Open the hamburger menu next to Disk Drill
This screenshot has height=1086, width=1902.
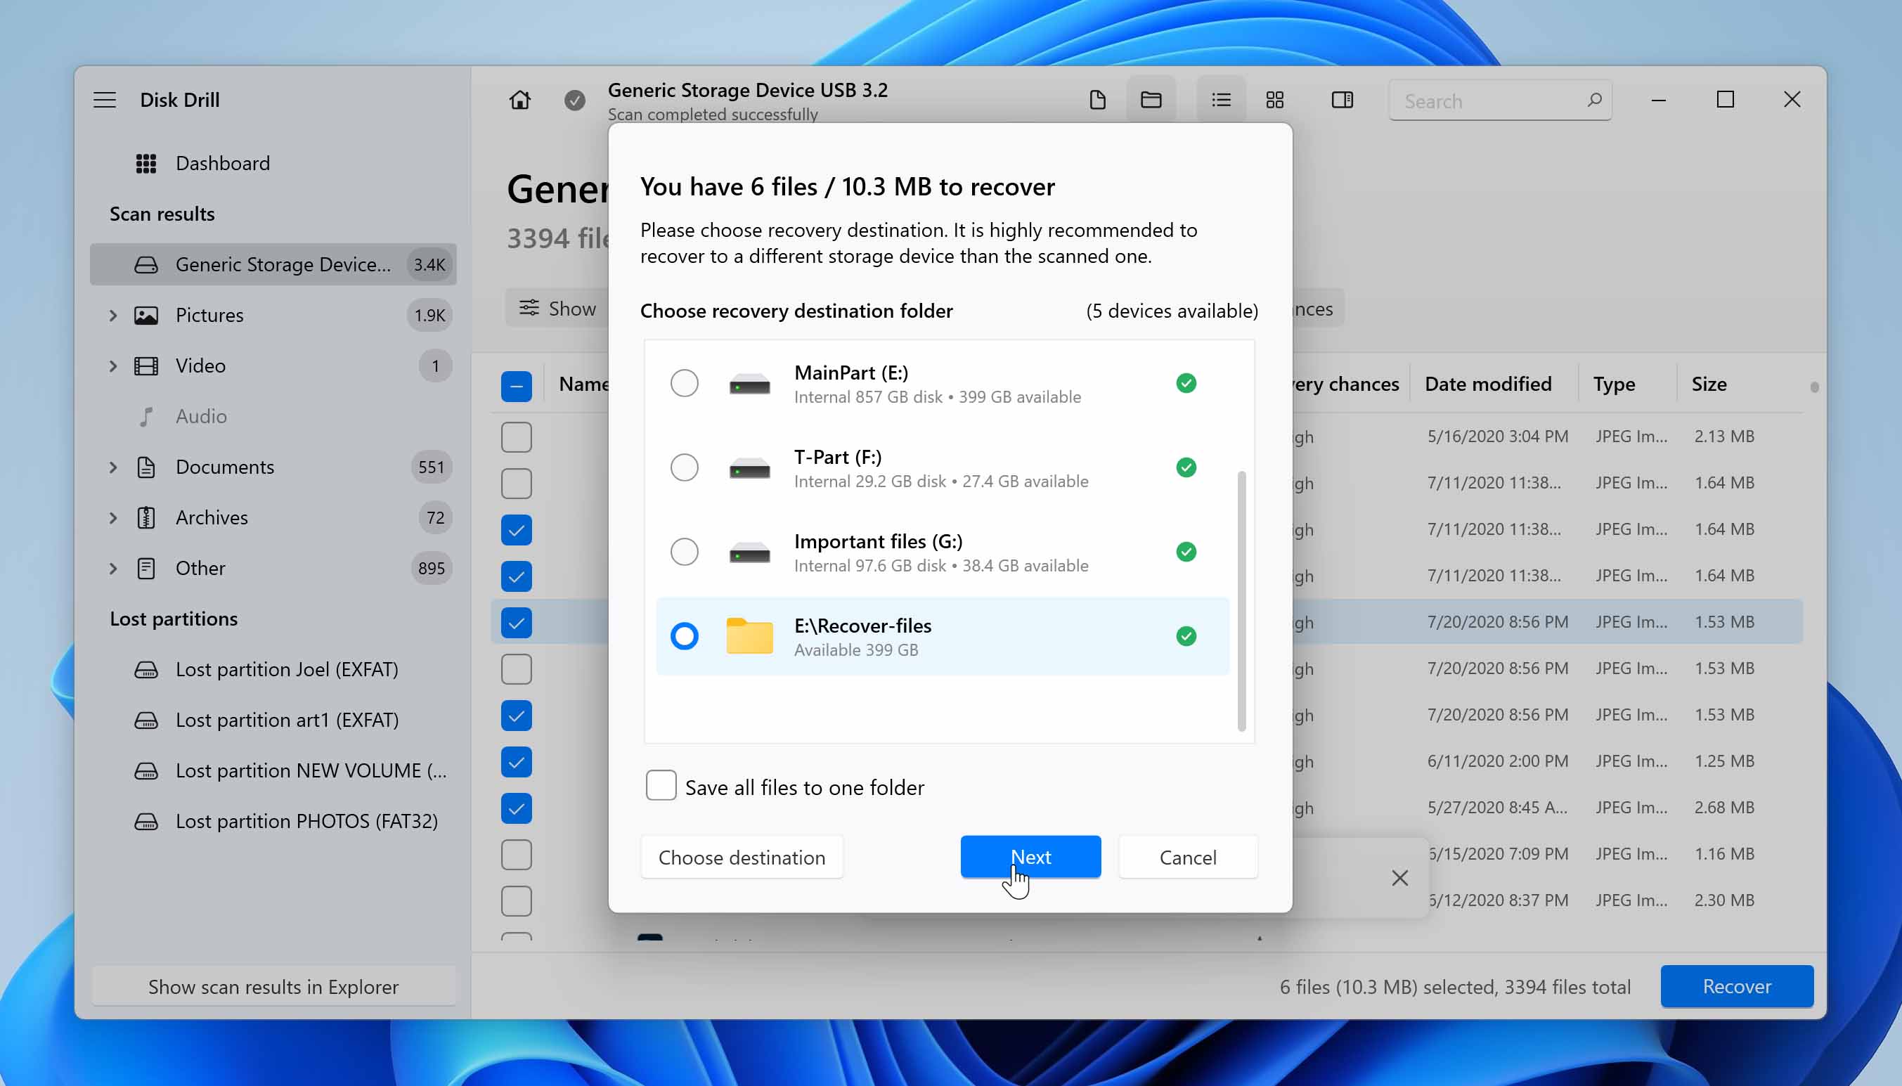click(105, 100)
